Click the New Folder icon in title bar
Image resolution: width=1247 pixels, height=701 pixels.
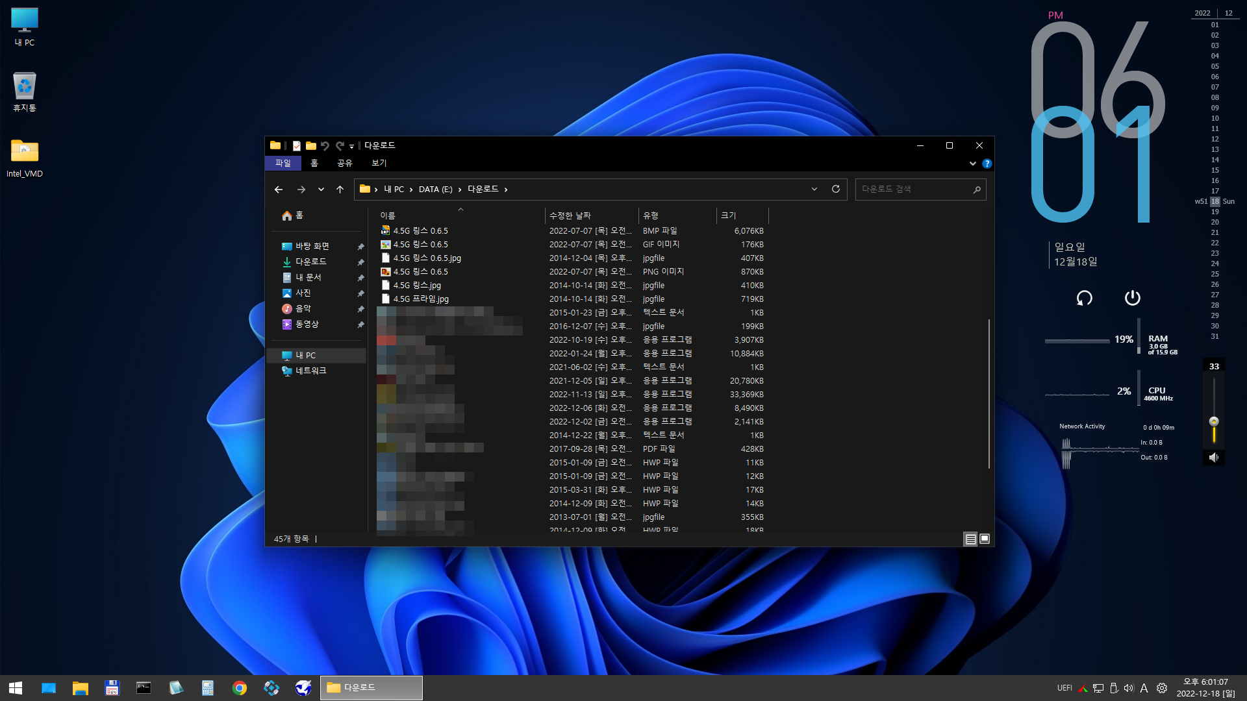pyautogui.click(x=311, y=145)
